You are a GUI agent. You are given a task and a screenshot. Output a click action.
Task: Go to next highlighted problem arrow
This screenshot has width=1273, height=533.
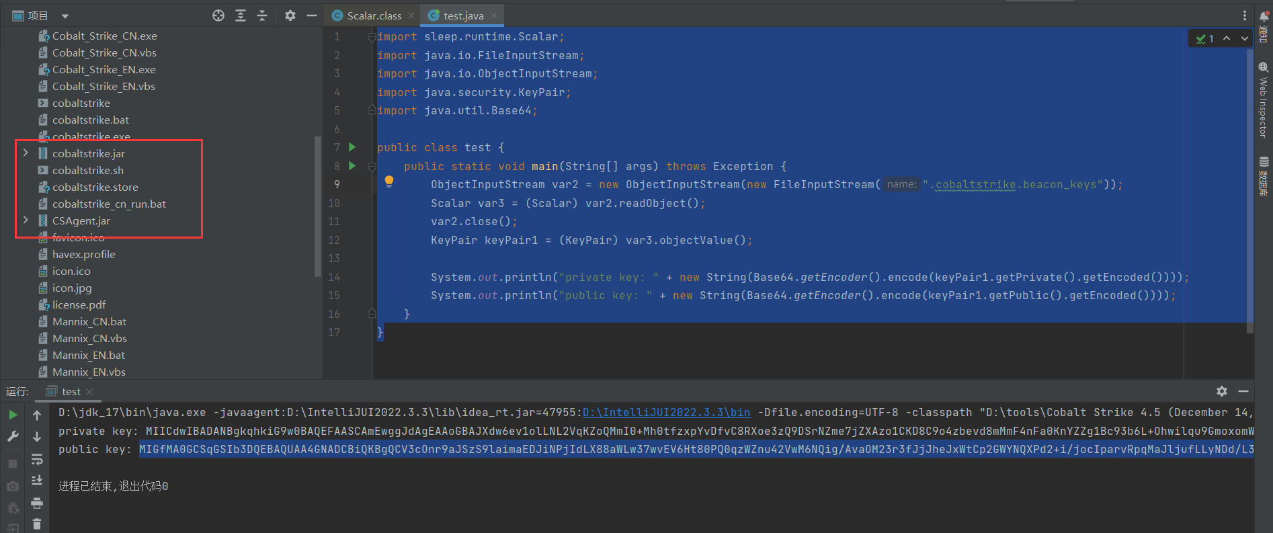pyautogui.click(x=1244, y=38)
